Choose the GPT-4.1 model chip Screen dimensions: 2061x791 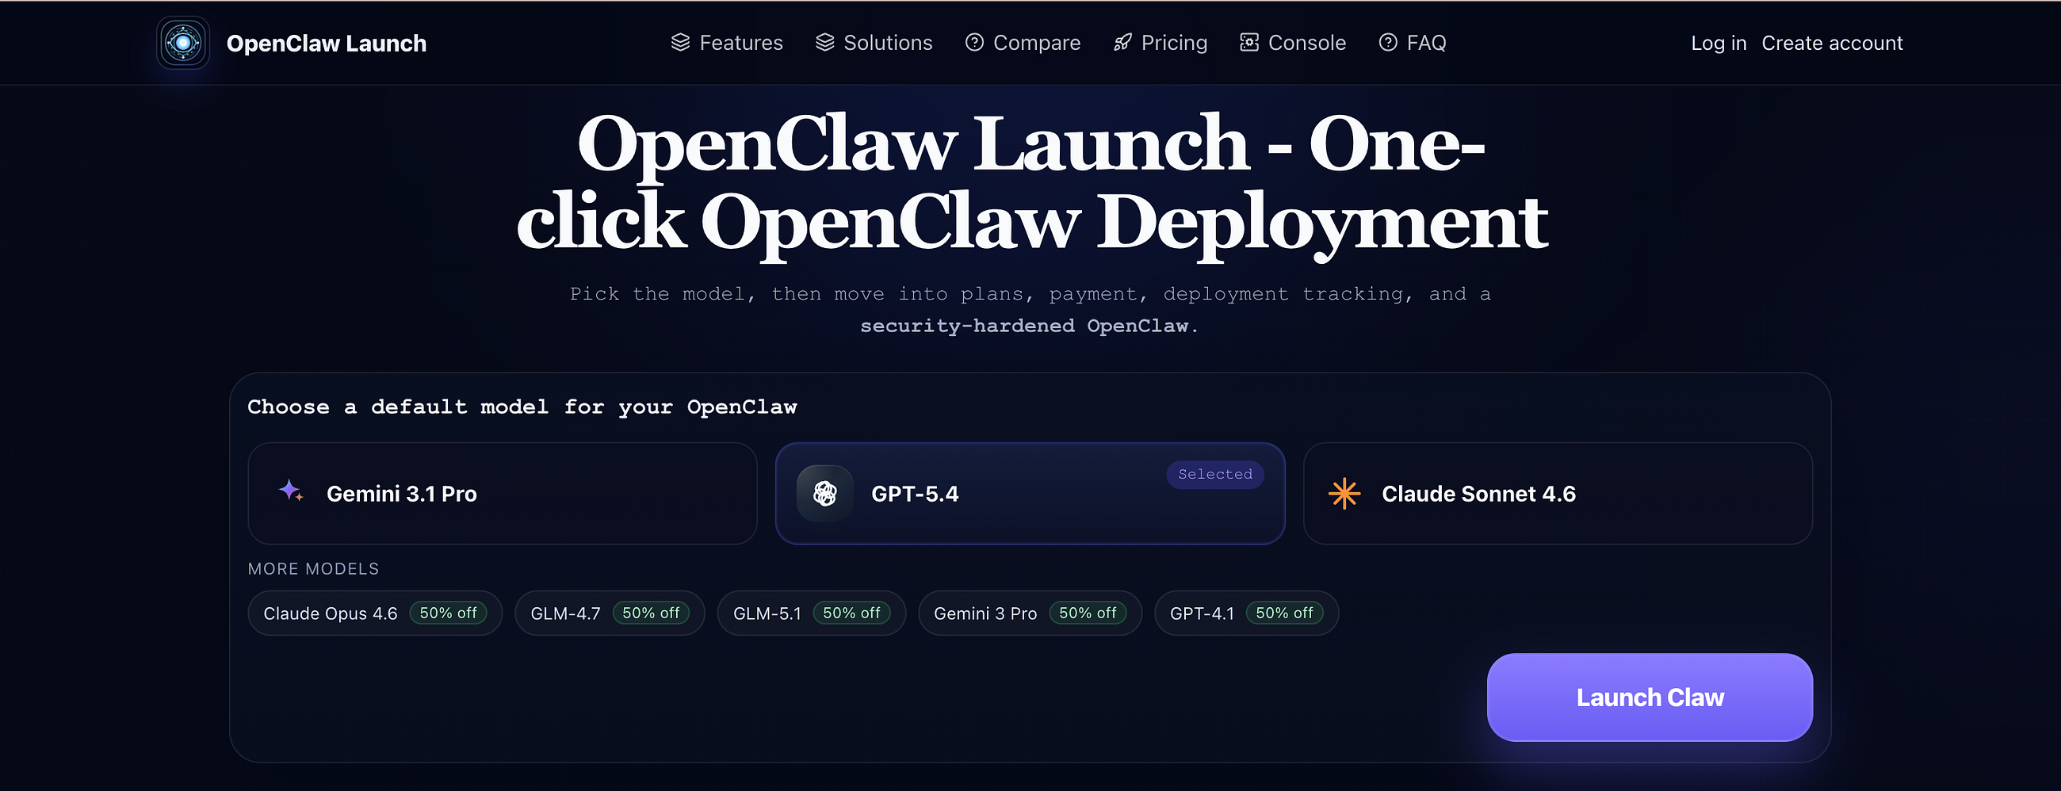click(x=1247, y=613)
